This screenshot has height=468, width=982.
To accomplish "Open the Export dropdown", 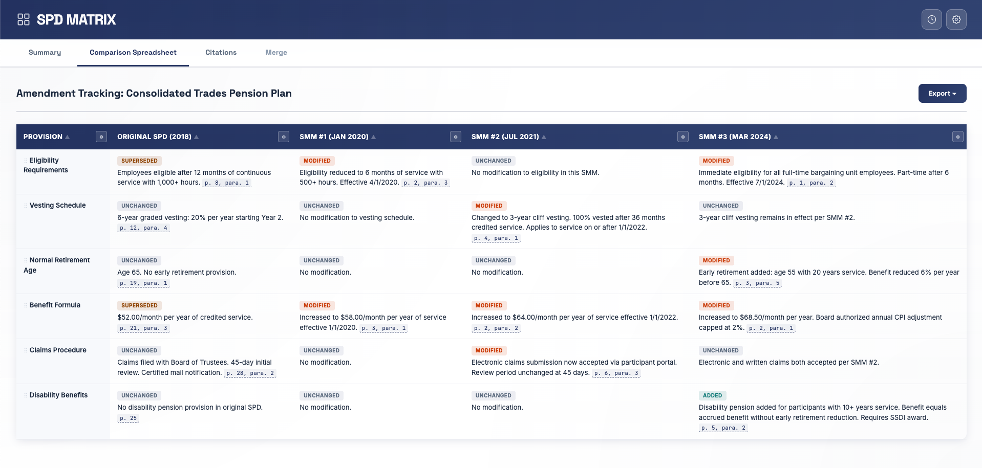I will click(942, 93).
